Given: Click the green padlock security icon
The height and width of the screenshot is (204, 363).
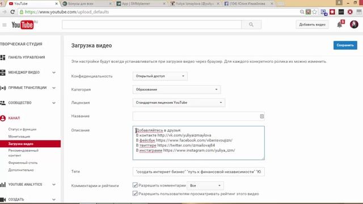Looking at the screenshot, I should pyautogui.click(x=22, y=12).
